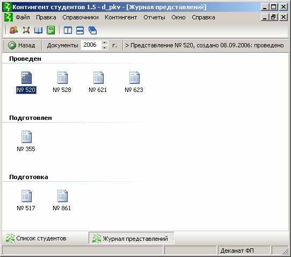Restore the inner document window

coord(273,17)
